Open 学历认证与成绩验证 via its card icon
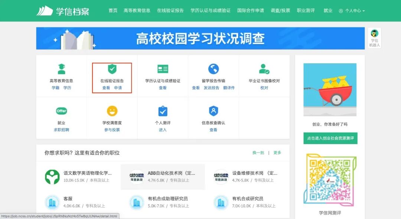This screenshot has height=219, width=401. 162,69
